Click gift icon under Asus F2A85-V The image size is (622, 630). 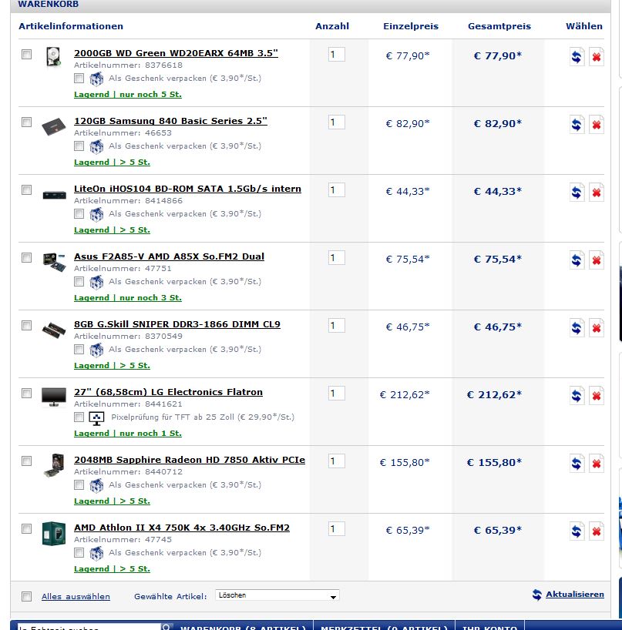(96, 283)
